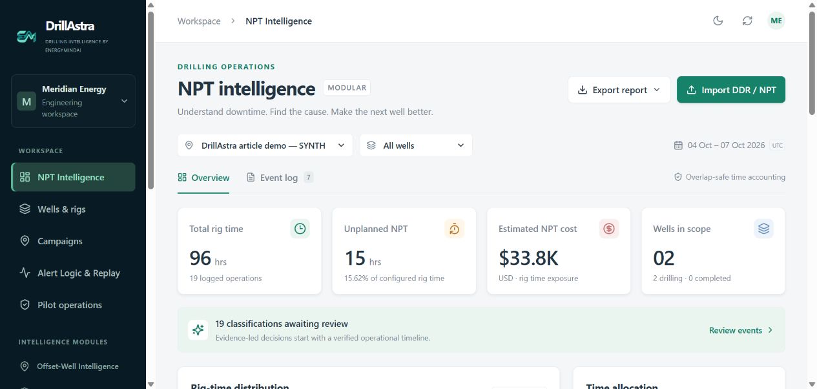Click the Meridian Energy M workspace badge
The image size is (817, 389).
tap(26, 101)
